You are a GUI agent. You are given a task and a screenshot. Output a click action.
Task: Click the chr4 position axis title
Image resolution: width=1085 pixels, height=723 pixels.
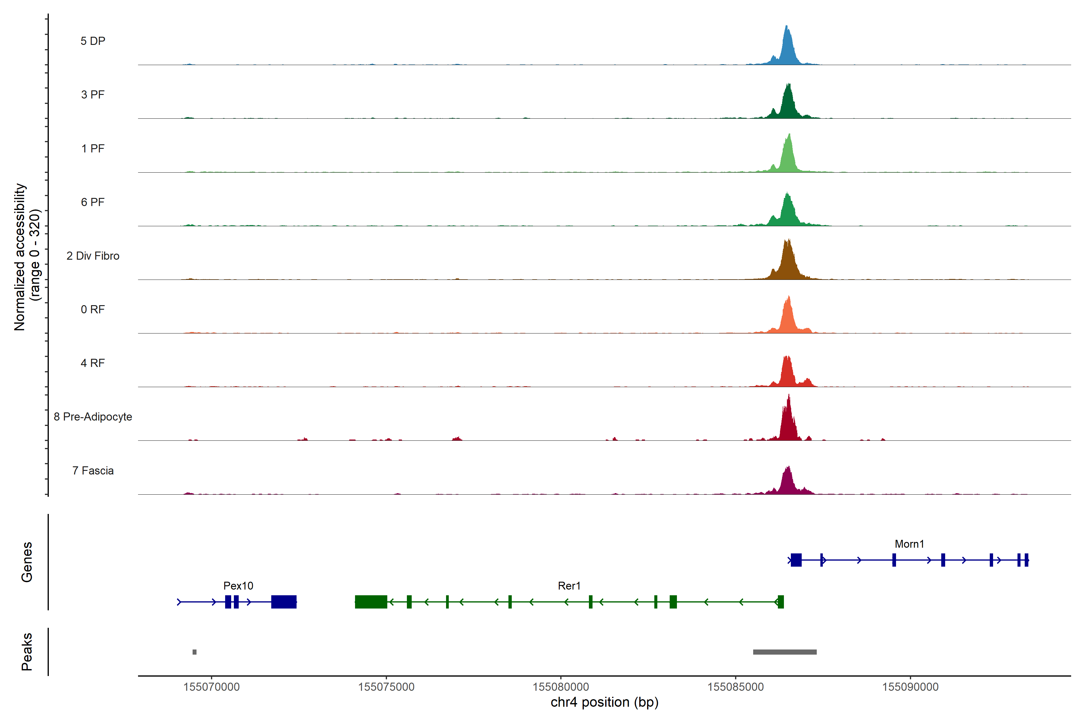[x=604, y=702]
